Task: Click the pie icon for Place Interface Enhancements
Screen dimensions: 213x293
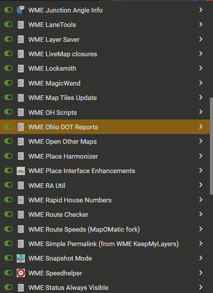Action: [x=21, y=171]
